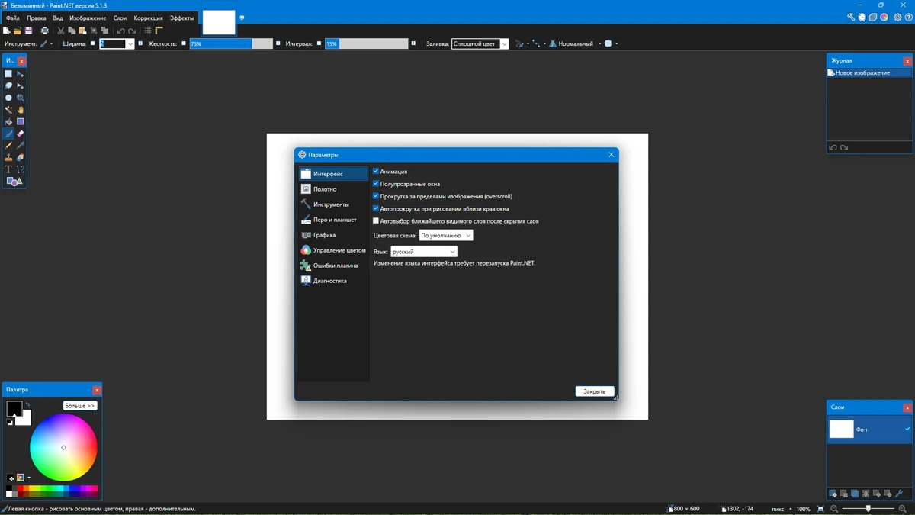Select the Ellipse Select tool
This screenshot has height=515, width=915.
[x=8, y=98]
